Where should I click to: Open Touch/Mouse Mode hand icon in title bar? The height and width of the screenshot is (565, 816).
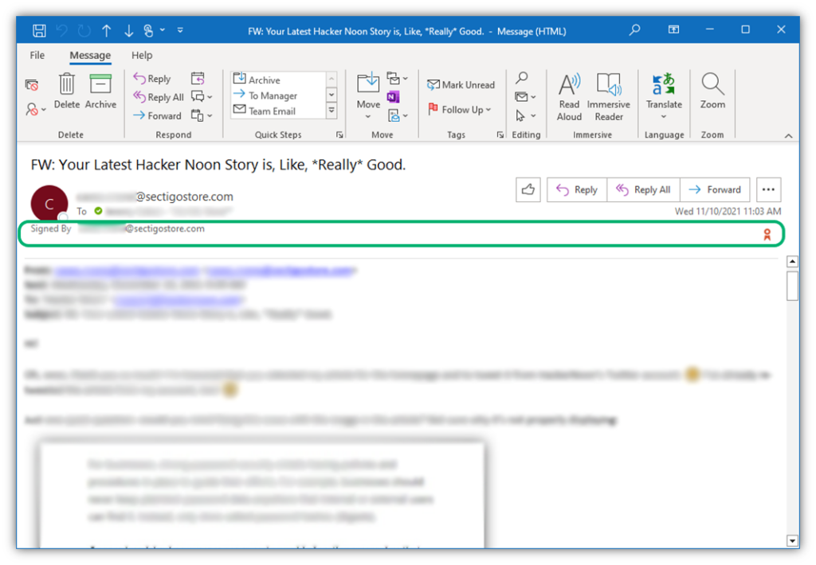[x=149, y=31]
